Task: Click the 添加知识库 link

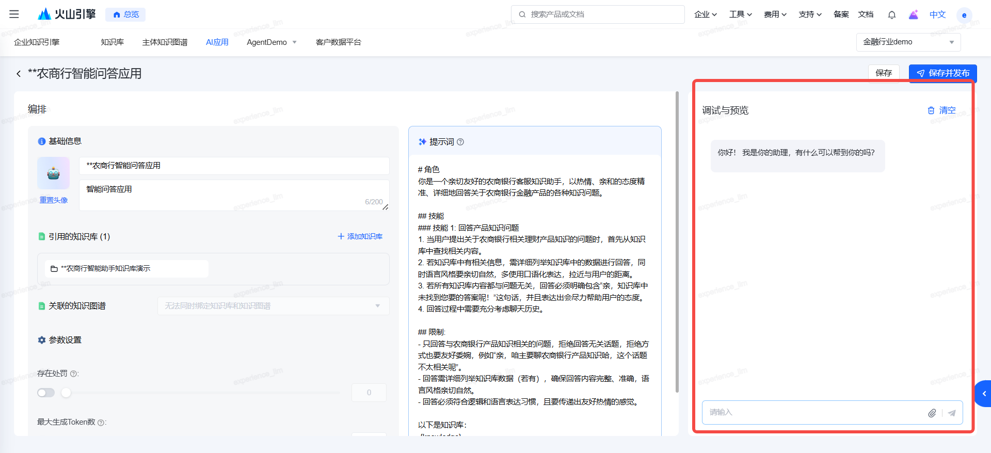Action: (x=360, y=236)
